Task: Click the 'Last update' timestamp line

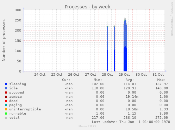Action: (x=131, y=122)
